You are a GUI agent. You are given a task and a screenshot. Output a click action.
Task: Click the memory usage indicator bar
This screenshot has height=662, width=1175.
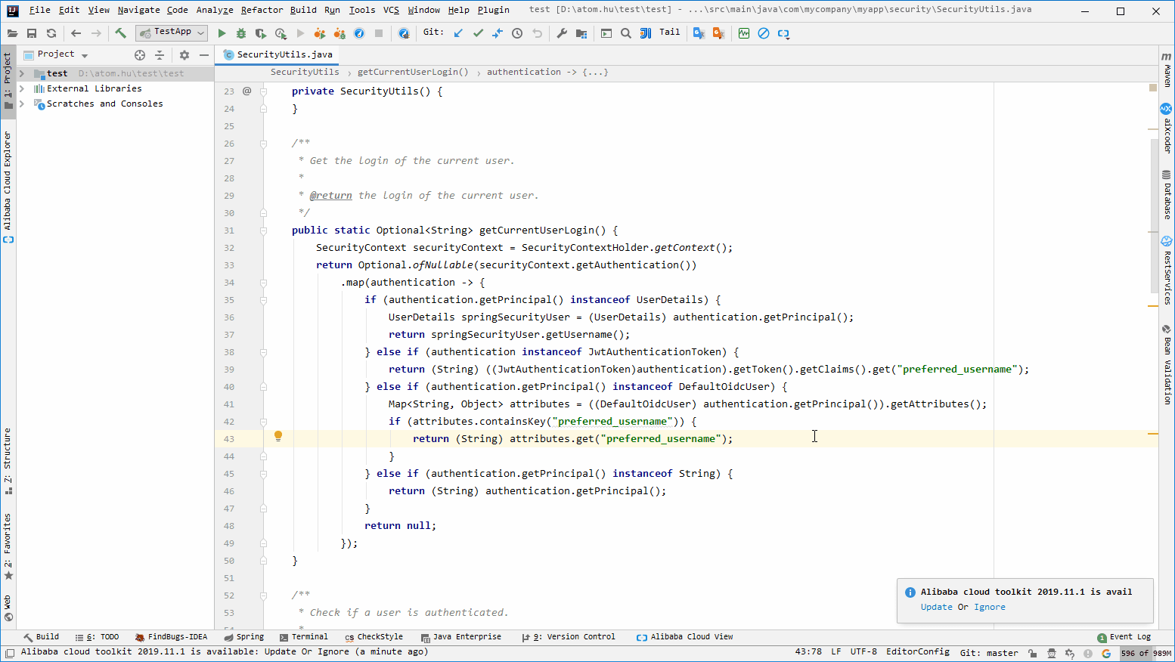point(1146,653)
